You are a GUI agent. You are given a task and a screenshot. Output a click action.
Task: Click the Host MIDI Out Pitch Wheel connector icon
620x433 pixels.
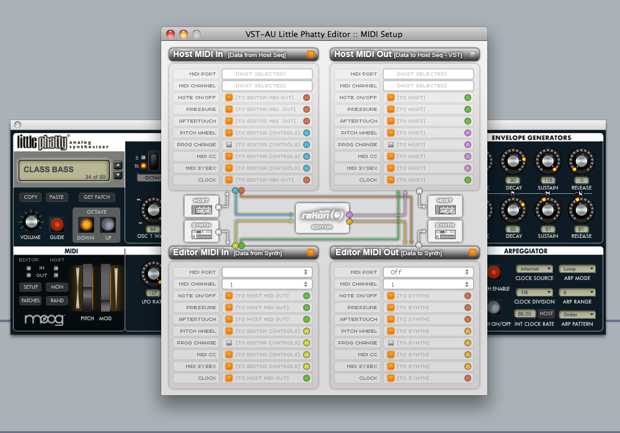(467, 133)
